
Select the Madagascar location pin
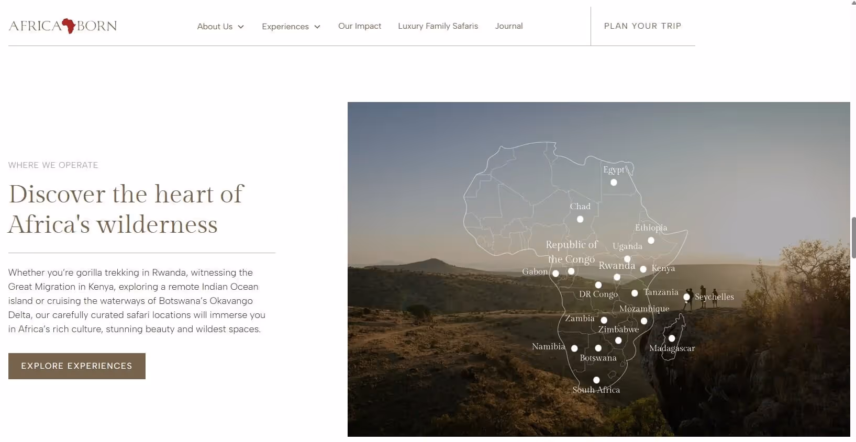(x=671, y=339)
